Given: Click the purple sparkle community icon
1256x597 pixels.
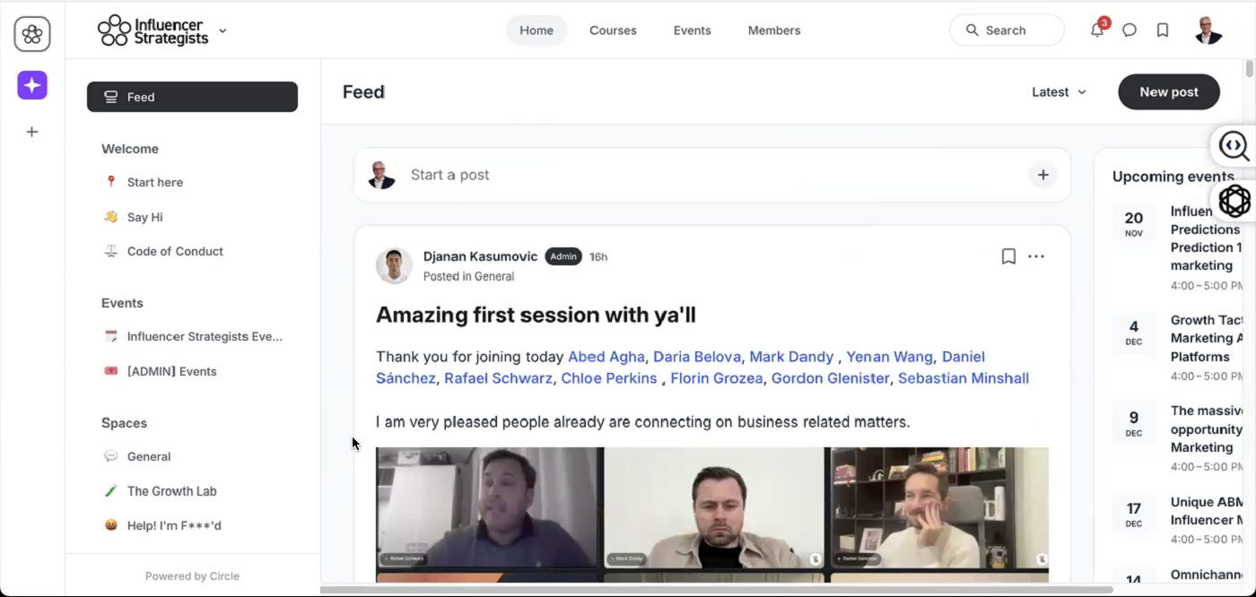Looking at the screenshot, I should [32, 85].
